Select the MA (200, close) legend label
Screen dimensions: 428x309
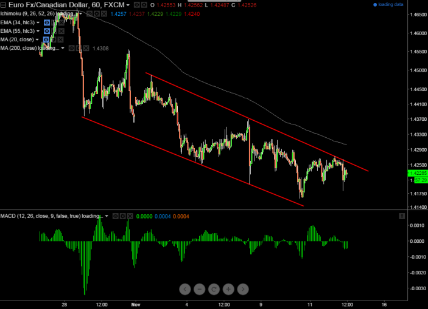point(19,48)
